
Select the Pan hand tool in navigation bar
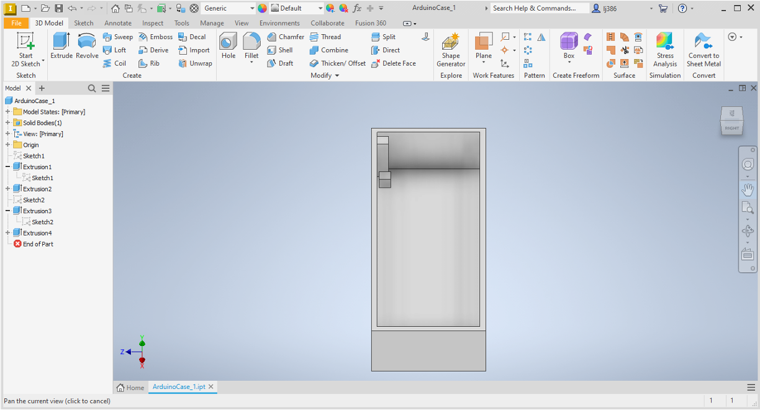748,188
